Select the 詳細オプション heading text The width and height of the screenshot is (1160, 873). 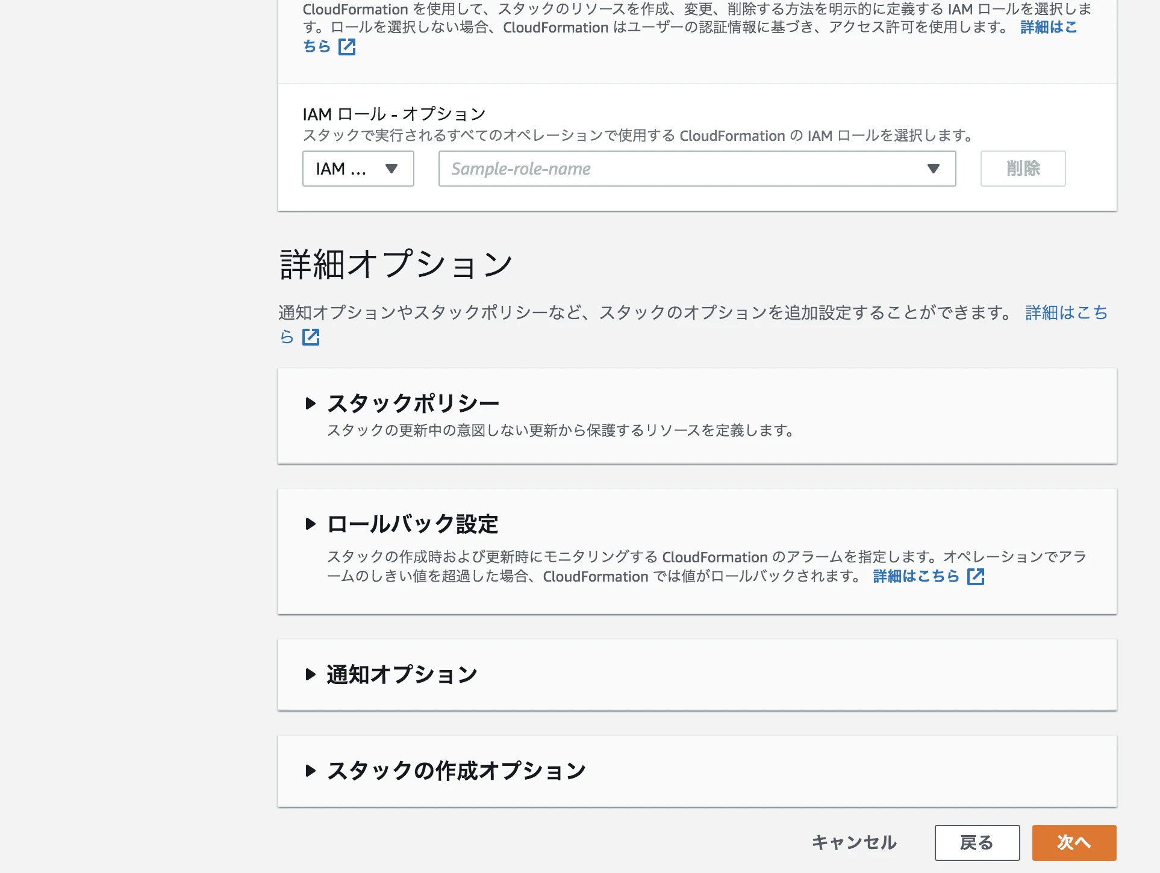(396, 264)
